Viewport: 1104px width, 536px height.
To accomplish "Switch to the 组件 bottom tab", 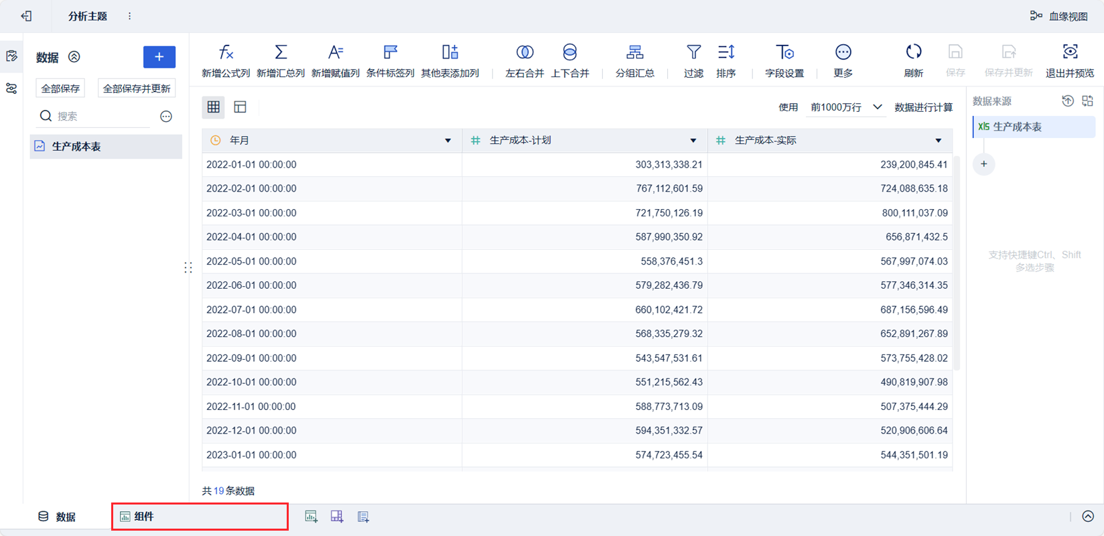I will 200,517.
